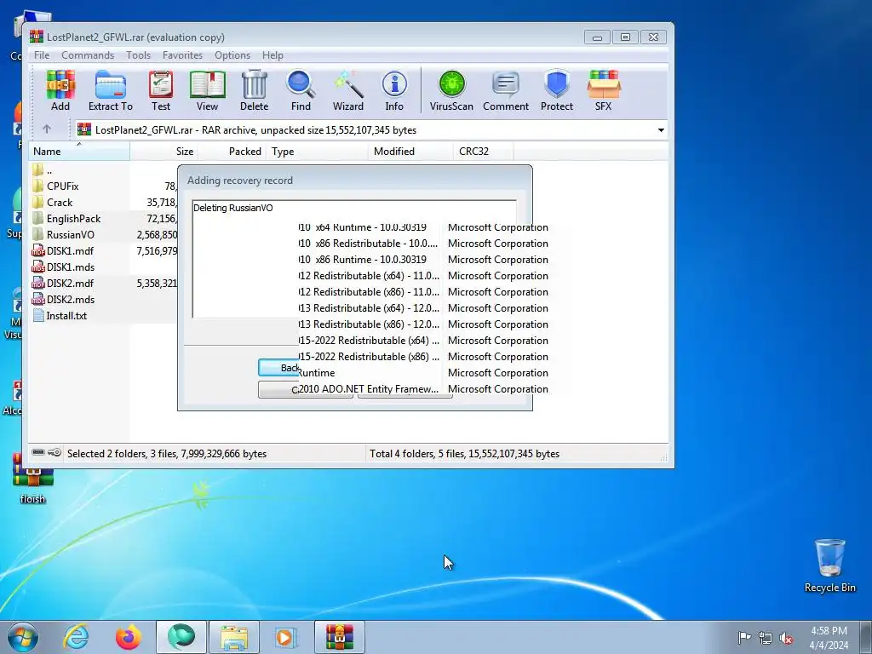Open the Find magnifier tool
The height and width of the screenshot is (654, 872).
coord(301,90)
